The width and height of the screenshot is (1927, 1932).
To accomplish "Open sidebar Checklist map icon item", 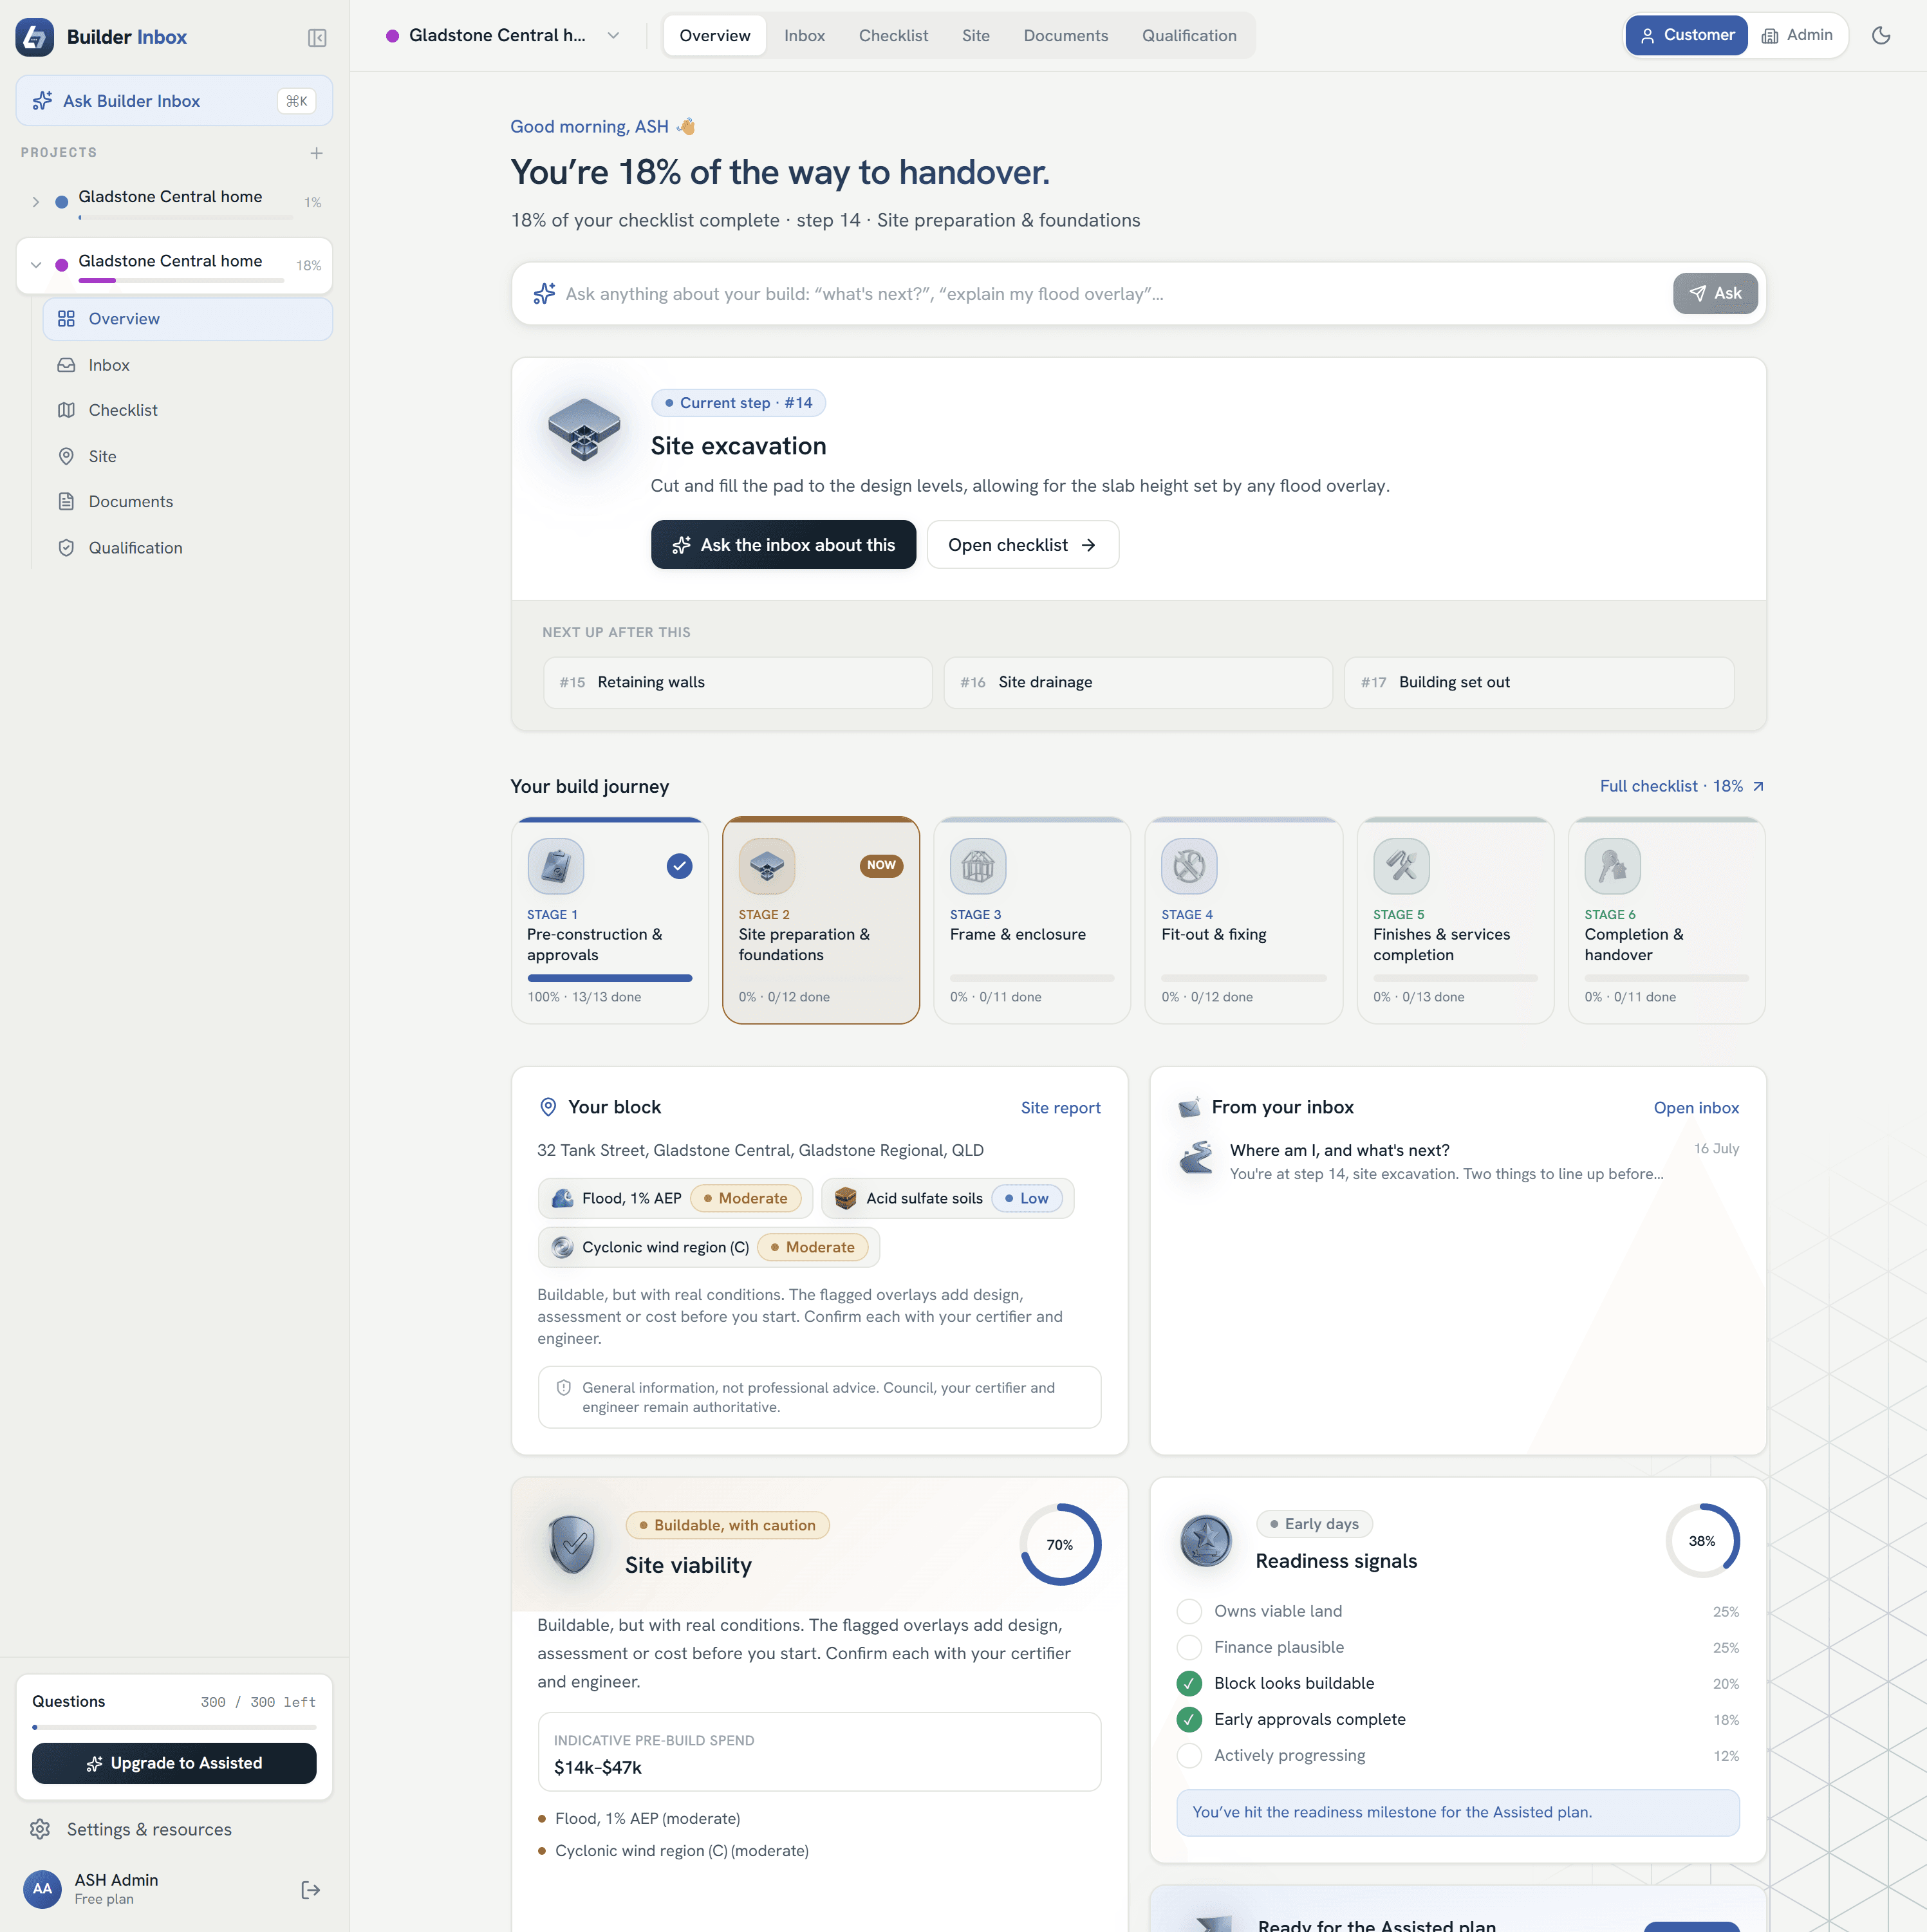I will pos(66,410).
